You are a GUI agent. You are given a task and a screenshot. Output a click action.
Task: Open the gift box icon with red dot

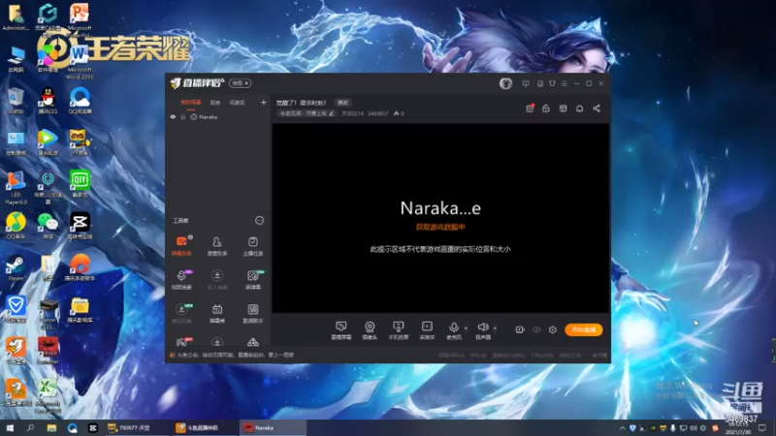(530, 109)
